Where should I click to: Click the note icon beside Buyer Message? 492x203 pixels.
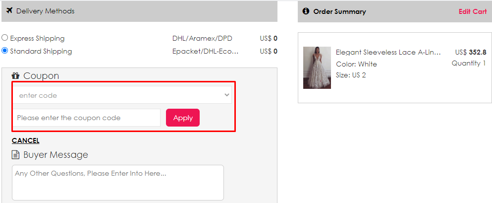click(x=16, y=155)
